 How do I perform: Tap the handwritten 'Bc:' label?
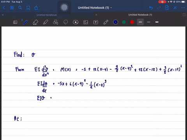tap(18, 119)
